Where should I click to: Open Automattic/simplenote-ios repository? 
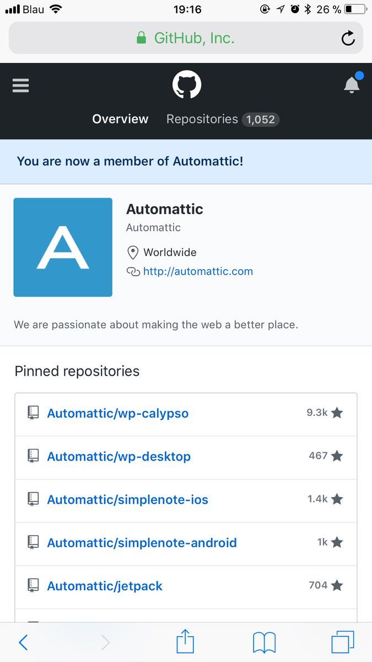tap(127, 500)
